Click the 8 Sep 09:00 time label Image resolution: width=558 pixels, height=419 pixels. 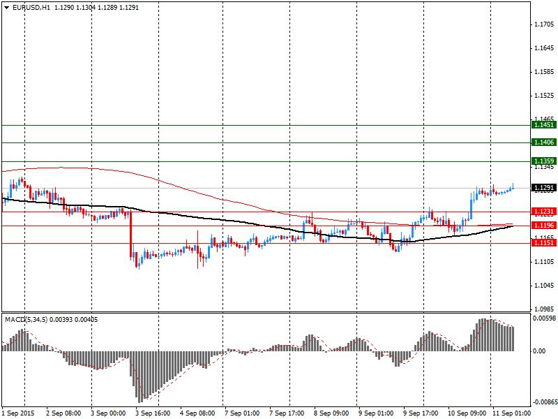point(331,413)
